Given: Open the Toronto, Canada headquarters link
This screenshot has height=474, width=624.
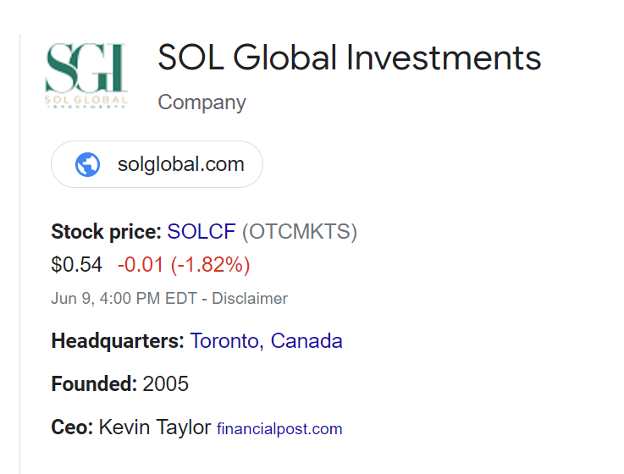Looking at the screenshot, I should [x=266, y=341].
